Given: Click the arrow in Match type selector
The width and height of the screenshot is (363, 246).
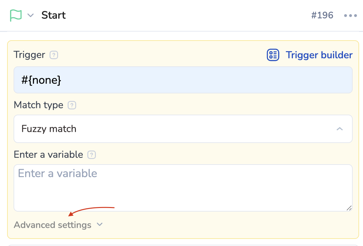Looking at the screenshot, I should pyautogui.click(x=339, y=129).
